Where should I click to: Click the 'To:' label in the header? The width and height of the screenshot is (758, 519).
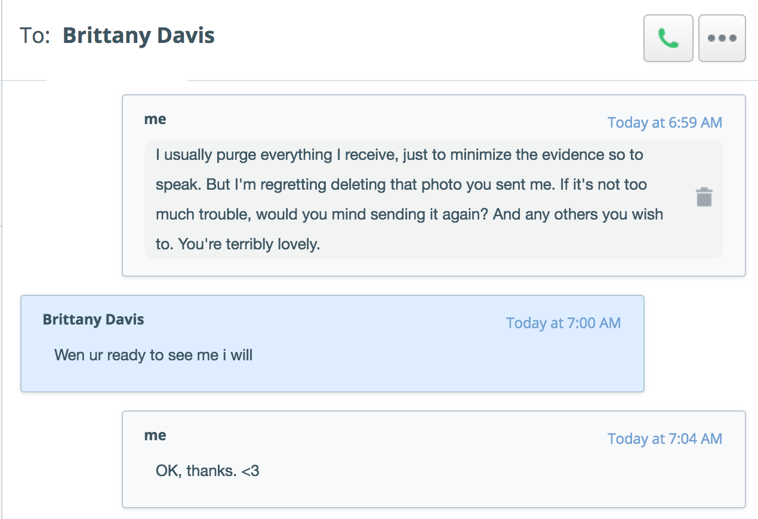[35, 35]
